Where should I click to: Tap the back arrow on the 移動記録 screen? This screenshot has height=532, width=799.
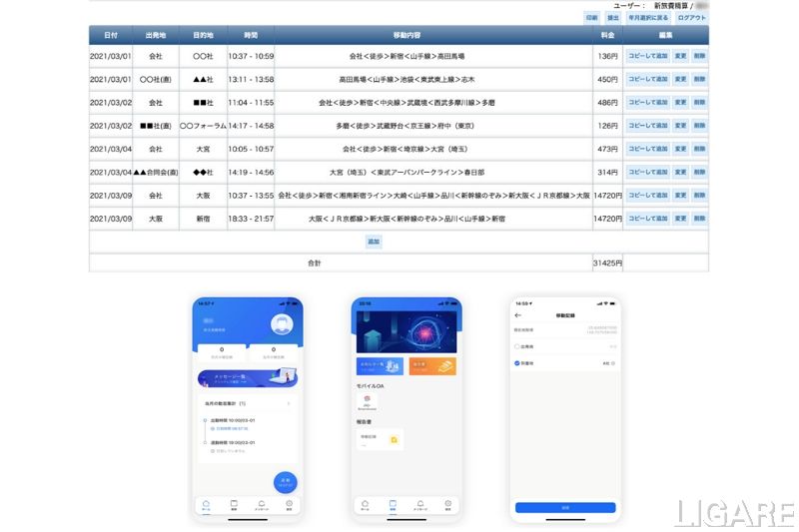click(518, 315)
